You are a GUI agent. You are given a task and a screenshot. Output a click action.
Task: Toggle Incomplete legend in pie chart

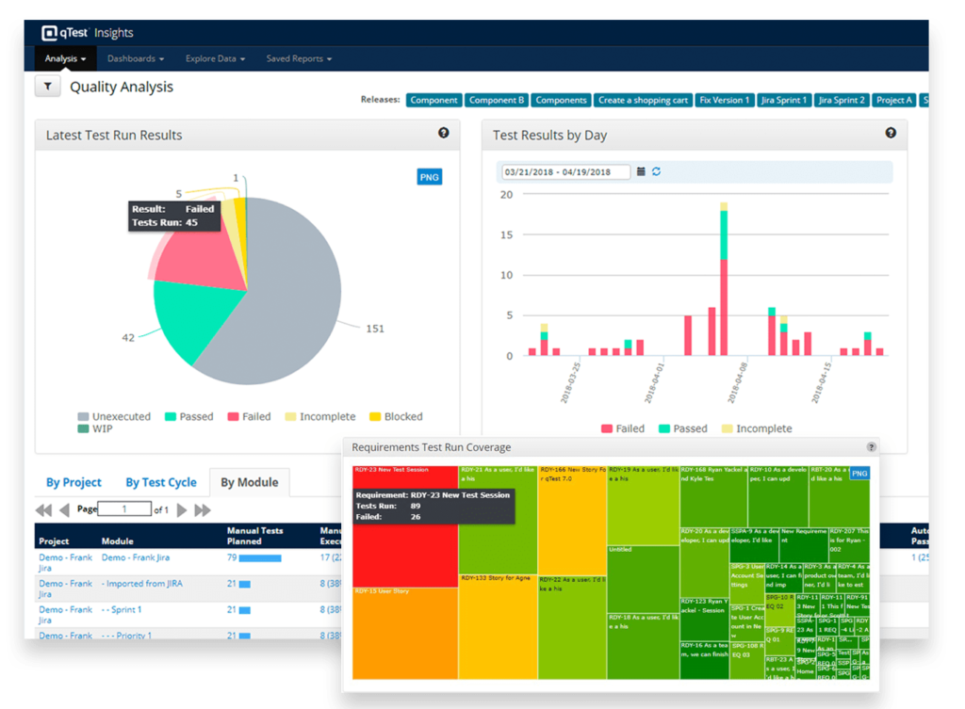tap(320, 416)
